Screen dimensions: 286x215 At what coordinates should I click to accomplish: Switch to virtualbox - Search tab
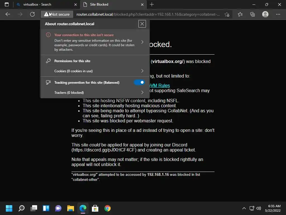tap(47, 4)
